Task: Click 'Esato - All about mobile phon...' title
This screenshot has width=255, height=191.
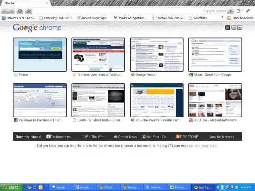Action: [x=100, y=120]
